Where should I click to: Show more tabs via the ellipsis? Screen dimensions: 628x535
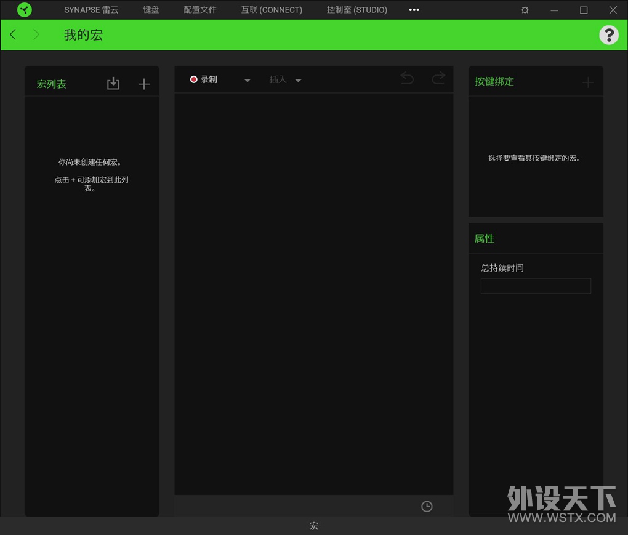point(414,10)
